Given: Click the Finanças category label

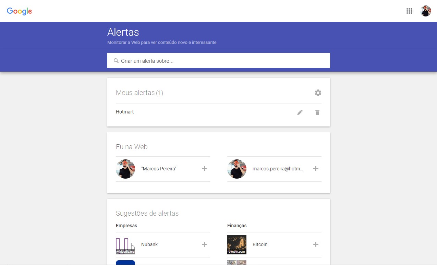Looking at the screenshot, I should pos(237,226).
